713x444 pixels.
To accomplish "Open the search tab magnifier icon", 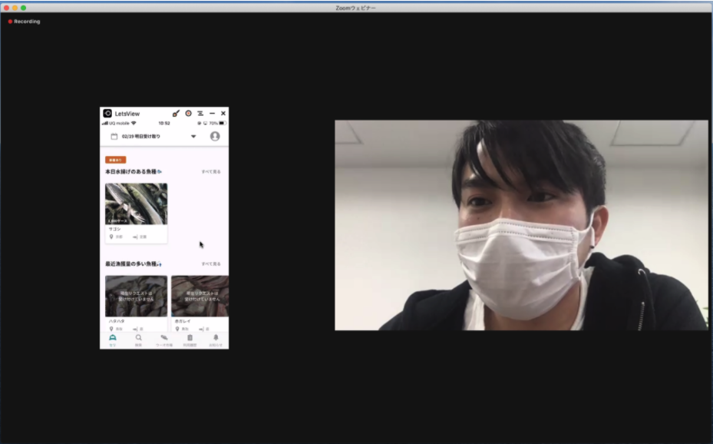I will tap(138, 340).
